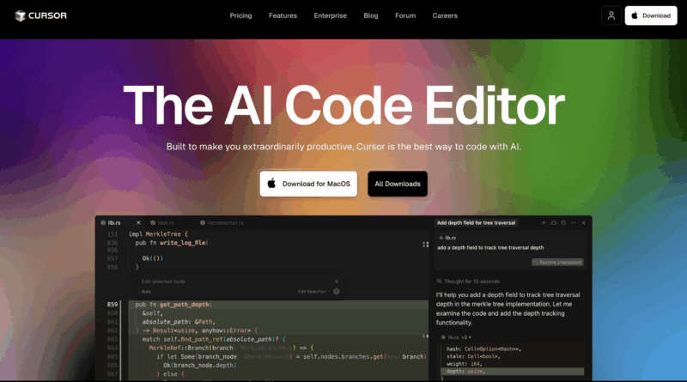Switch to the incremental.rs tab
Screen dimensions: 687x382
[222, 223]
